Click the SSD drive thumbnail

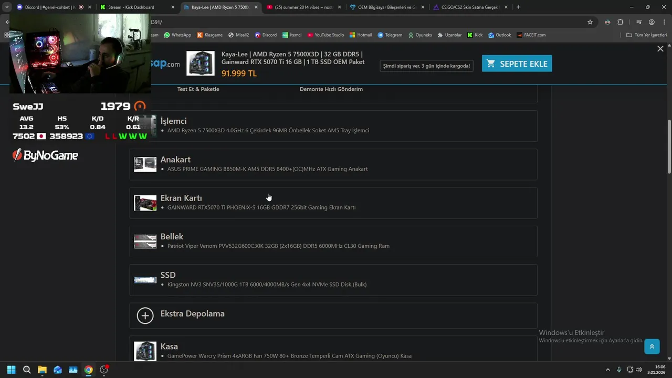point(145,280)
